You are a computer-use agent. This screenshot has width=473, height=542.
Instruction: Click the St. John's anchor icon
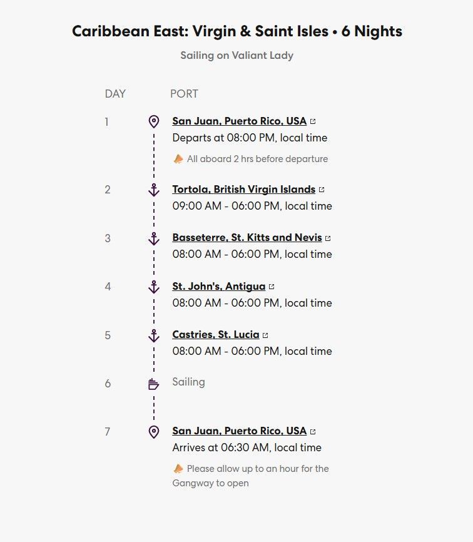(154, 287)
